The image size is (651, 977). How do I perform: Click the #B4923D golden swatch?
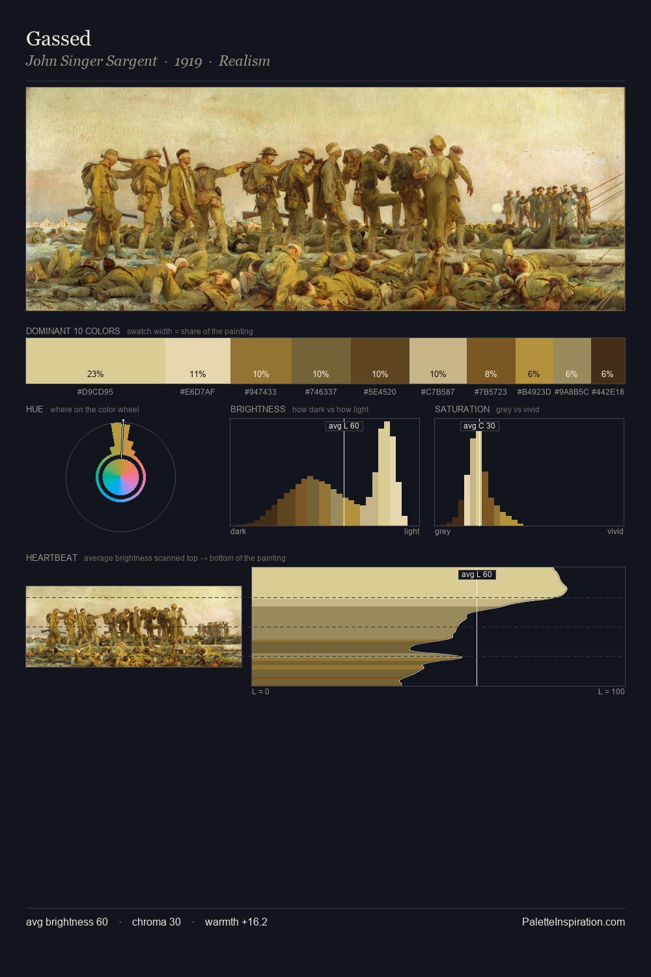point(534,361)
